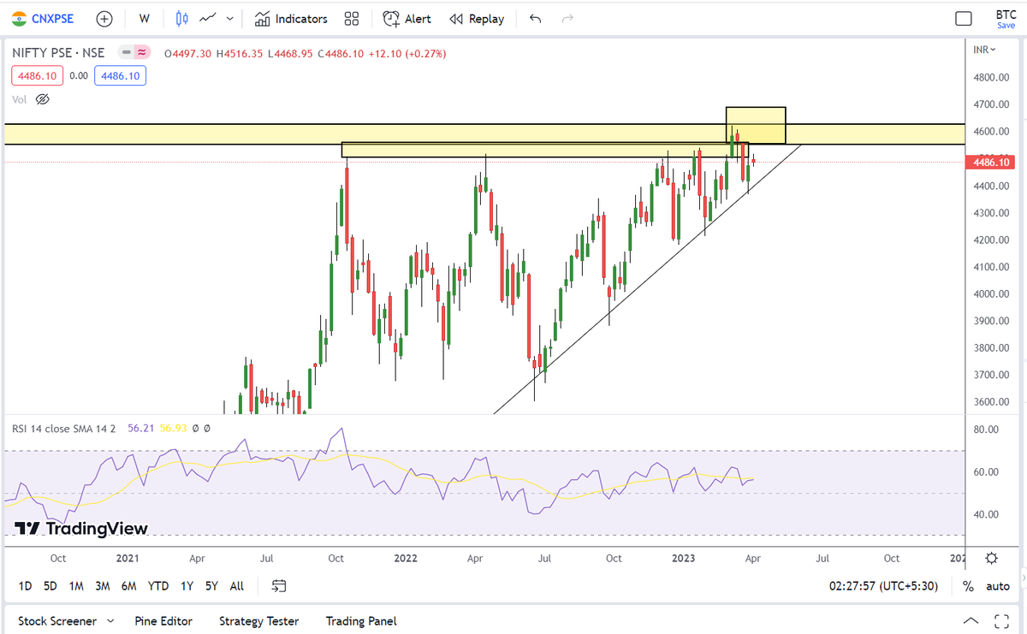Click the 2022 time axis label
The image size is (1027, 634).
point(406,558)
